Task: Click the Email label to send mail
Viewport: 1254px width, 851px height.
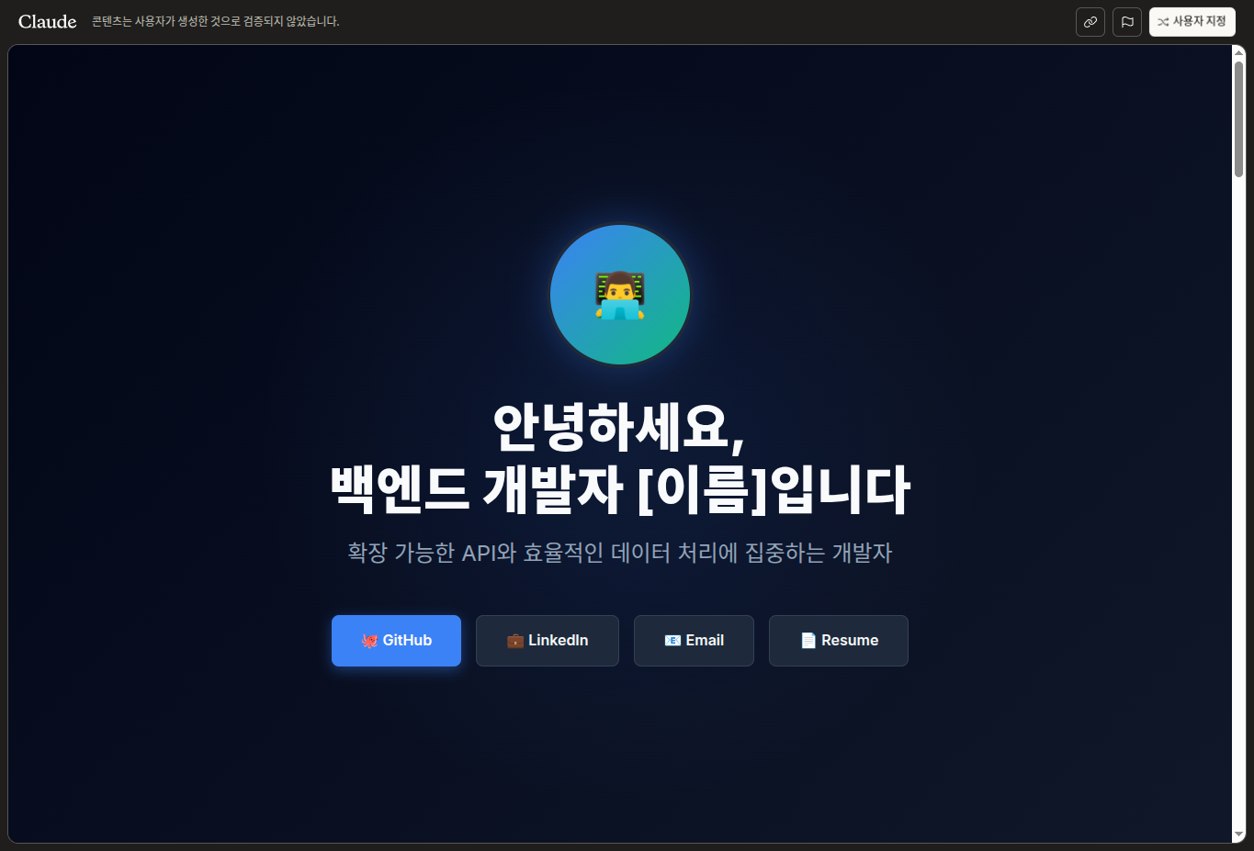Action: pyautogui.click(x=705, y=641)
